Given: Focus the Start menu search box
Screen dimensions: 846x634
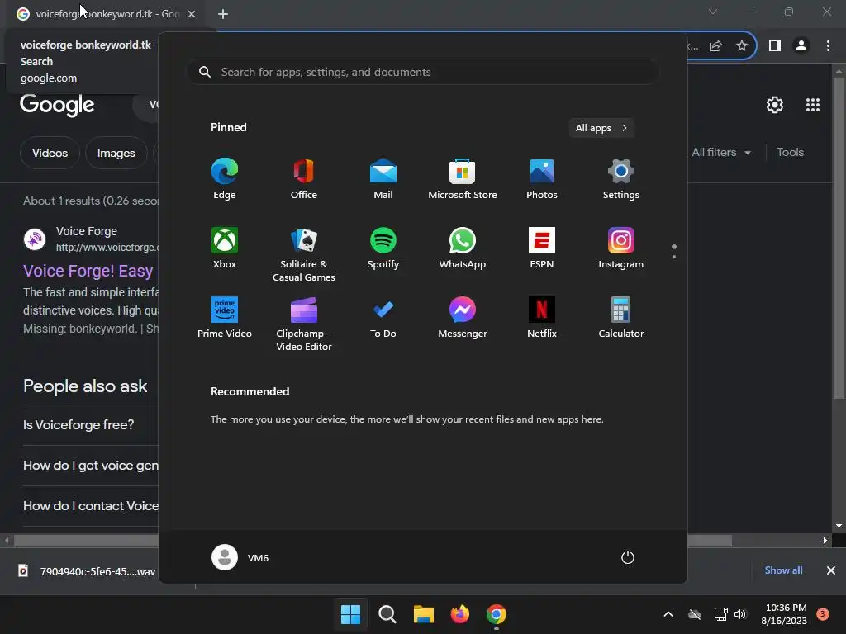Looking at the screenshot, I should (422, 72).
